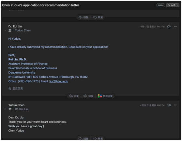
Task: Click 转发 forward button below Yuduo Chen's message
Action: click(x=98, y=139)
